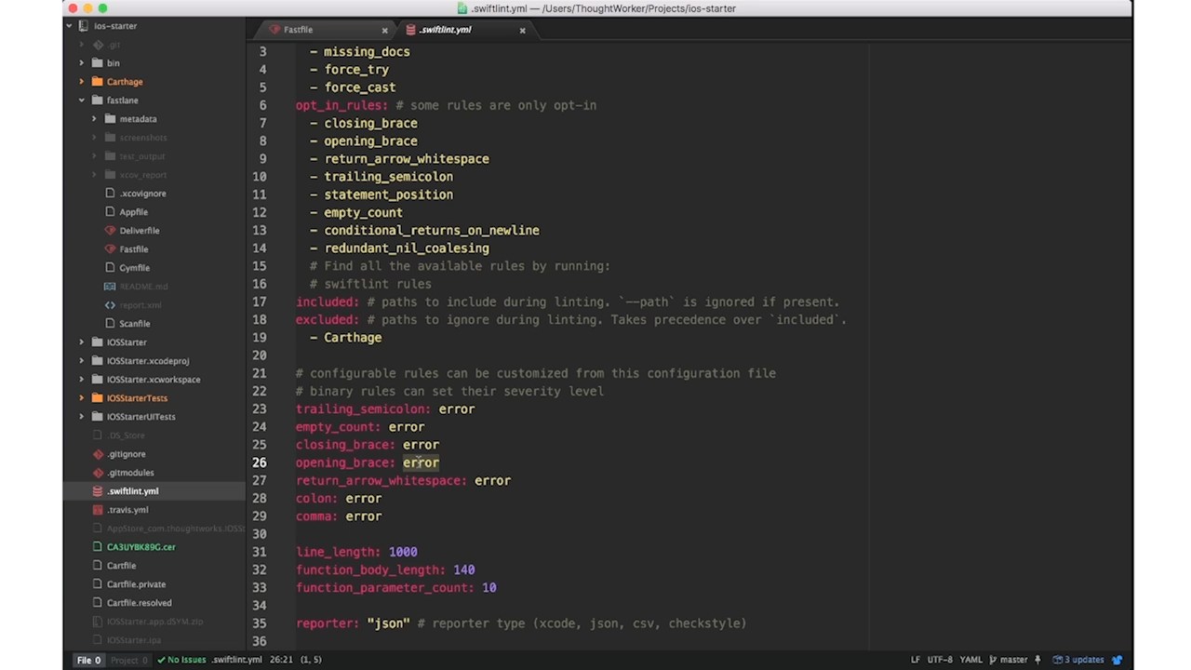1191x670 pixels.
Task: Click the blue bird icon in status bar
Action: tap(1117, 660)
